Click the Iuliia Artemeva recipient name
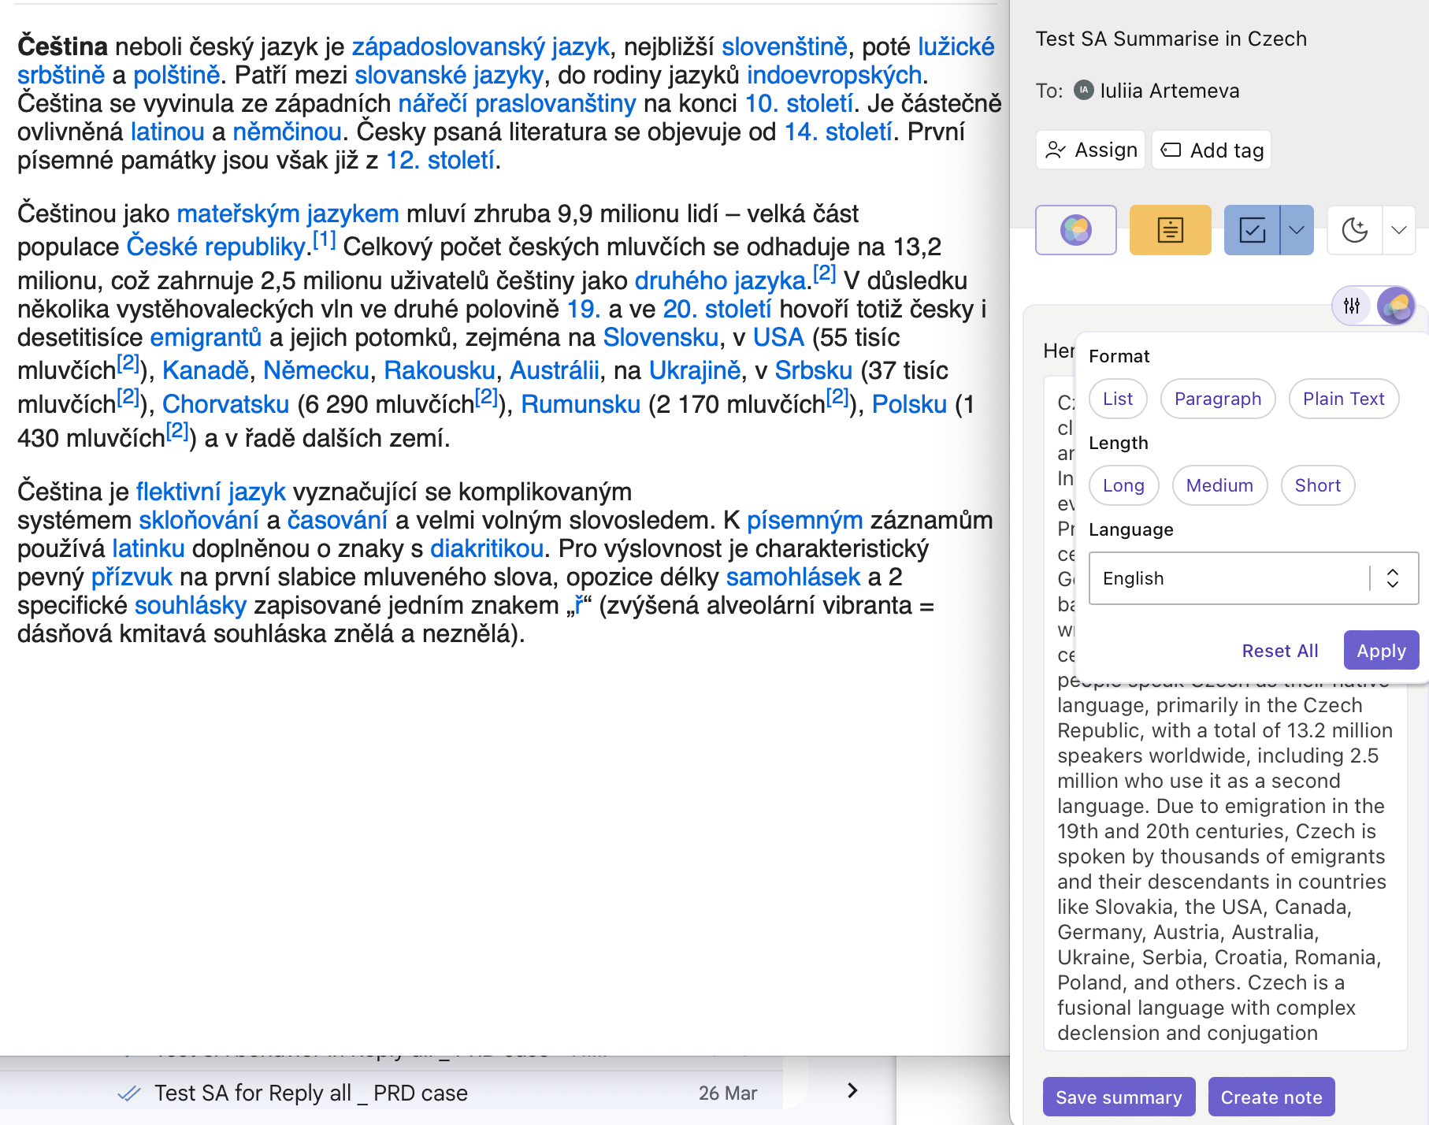This screenshot has height=1125, width=1429. (x=1169, y=91)
